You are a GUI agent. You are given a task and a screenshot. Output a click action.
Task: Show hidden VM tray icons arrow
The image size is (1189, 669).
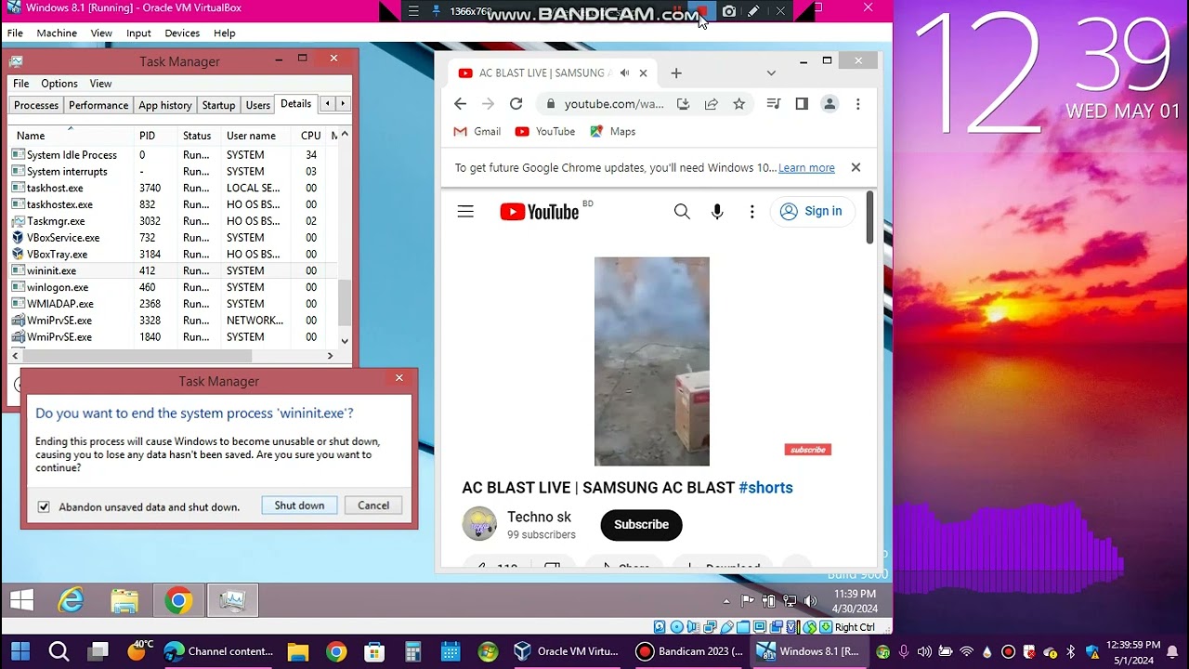pyautogui.click(x=726, y=601)
